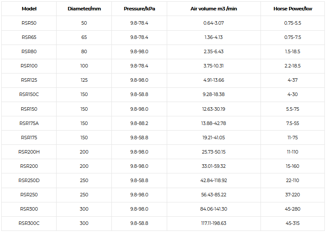Click the RSR100 model name

point(29,66)
